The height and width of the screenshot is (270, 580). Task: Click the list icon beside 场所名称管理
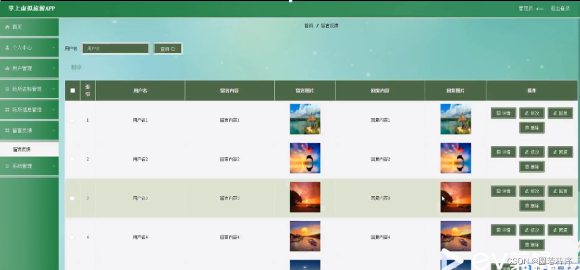coord(7,89)
